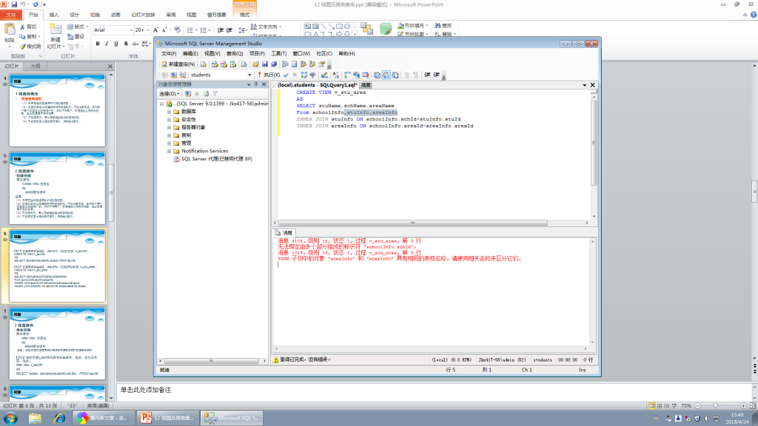Close the Object Explorer panel
Viewport: 758px width, 426px height.
pos(264,84)
